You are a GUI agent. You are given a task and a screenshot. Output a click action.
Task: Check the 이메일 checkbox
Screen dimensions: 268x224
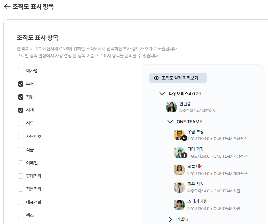click(x=21, y=163)
